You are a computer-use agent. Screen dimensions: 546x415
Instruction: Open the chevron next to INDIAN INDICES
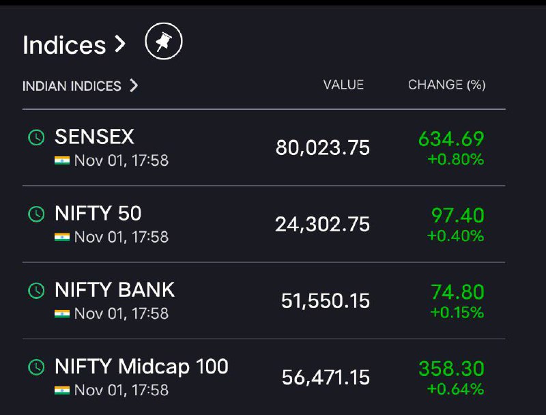(x=134, y=85)
